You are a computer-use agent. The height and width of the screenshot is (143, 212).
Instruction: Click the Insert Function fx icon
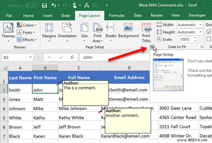tap(72, 57)
